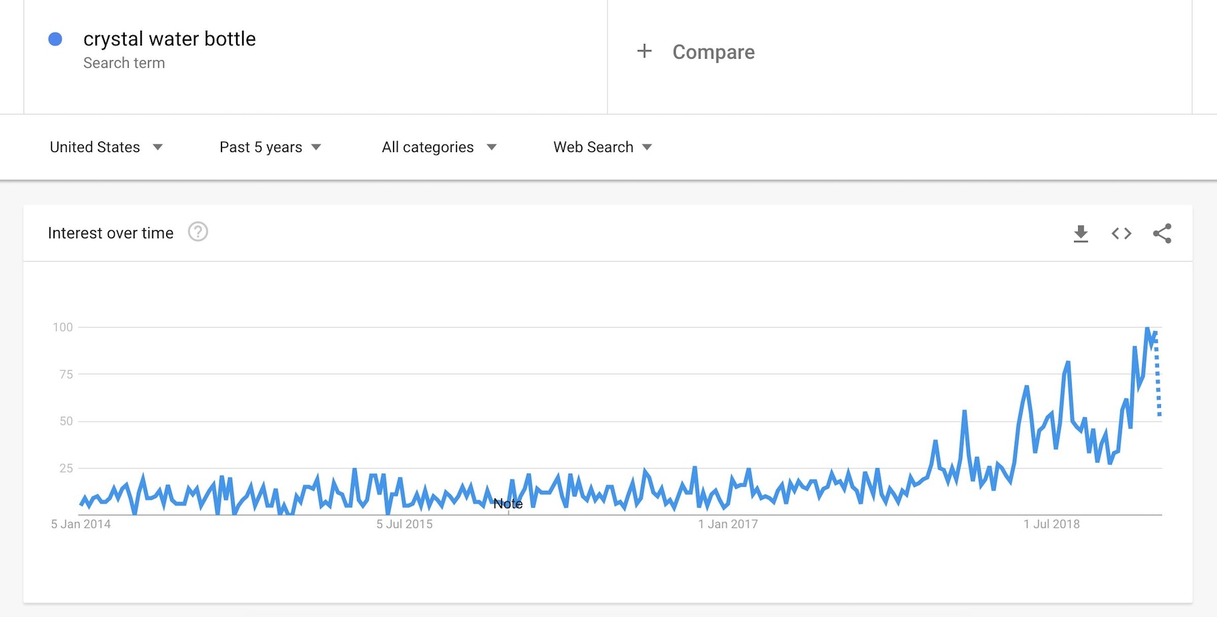Click the blue dot beside crystal water bottle
The height and width of the screenshot is (617, 1217).
(x=55, y=39)
